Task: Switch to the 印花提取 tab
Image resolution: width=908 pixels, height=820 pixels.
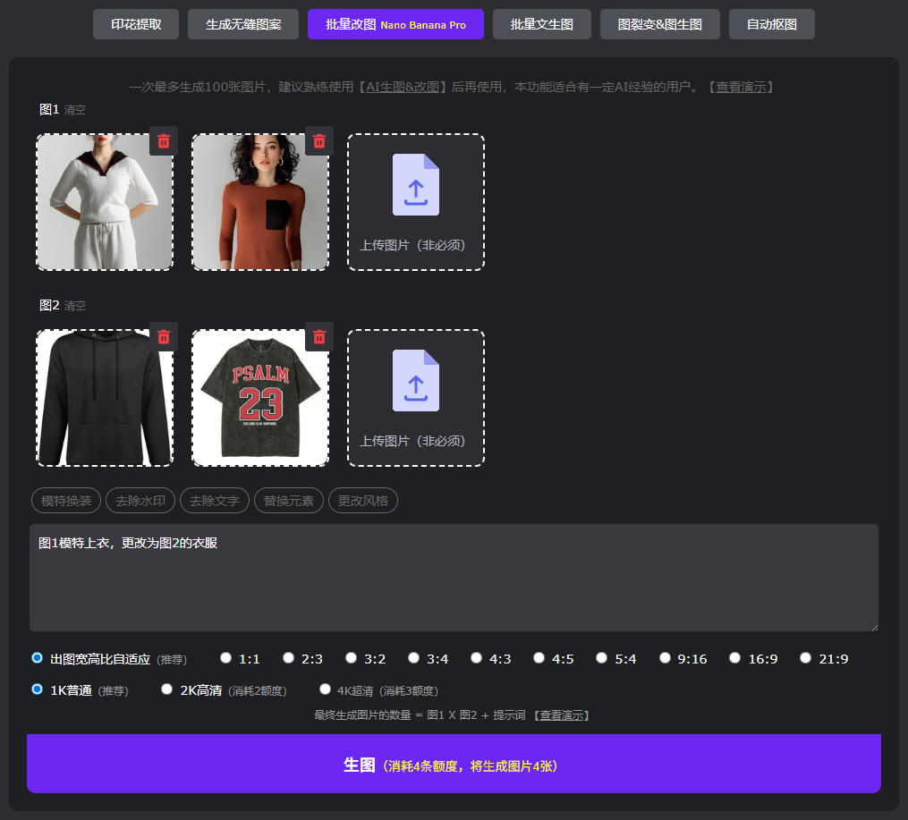Action: pyautogui.click(x=136, y=25)
